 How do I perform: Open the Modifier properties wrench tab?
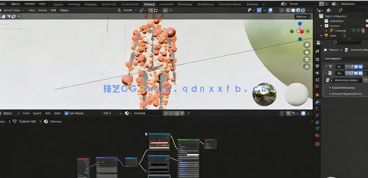coord(317,102)
